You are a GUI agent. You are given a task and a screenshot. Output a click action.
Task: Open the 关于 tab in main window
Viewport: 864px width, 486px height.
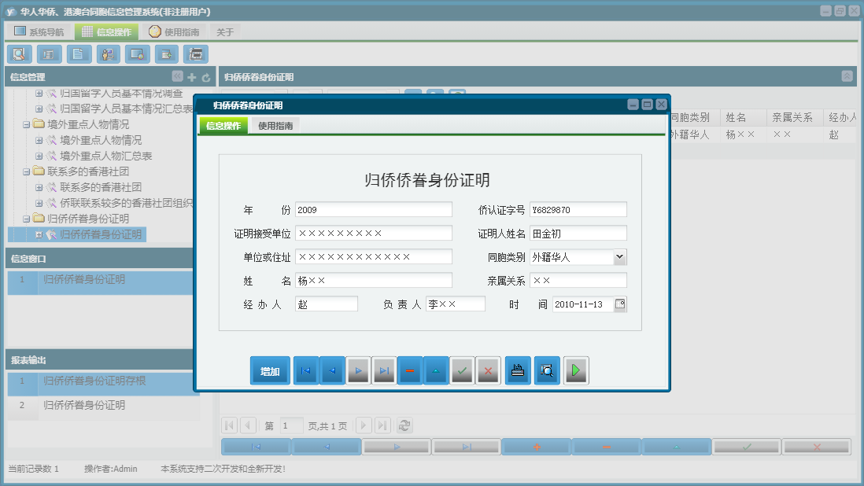(x=225, y=32)
